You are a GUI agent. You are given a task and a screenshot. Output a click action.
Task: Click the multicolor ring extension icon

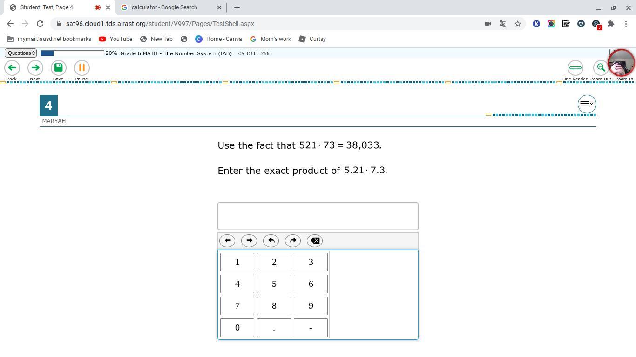[x=551, y=24]
